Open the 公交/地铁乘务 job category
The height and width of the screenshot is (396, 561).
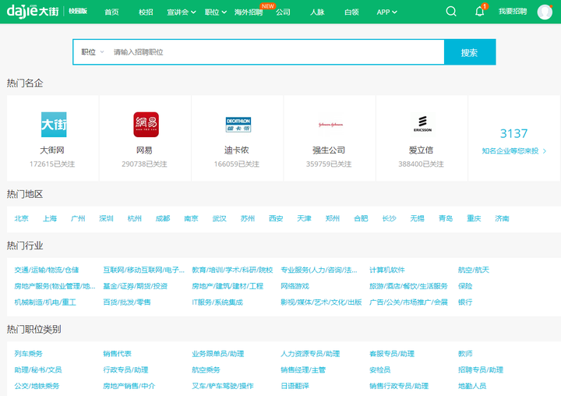point(37,386)
